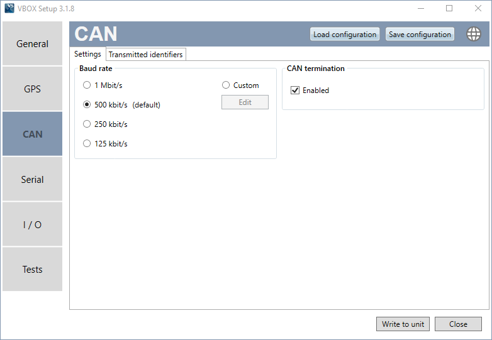Image resolution: width=492 pixels, height=340 pixels.
Task: Open the Serial section
Action: (32, 179)
